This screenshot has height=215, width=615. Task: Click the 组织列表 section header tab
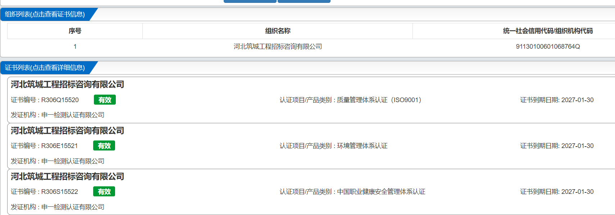pos(45,14)
